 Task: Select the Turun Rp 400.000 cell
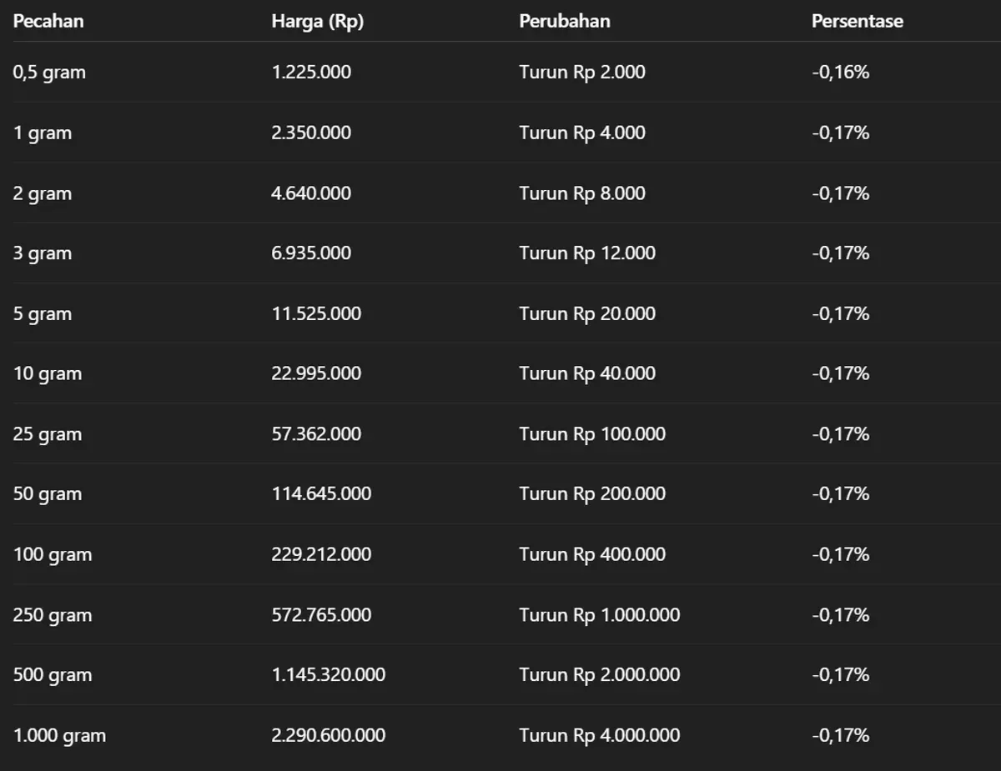[x=592, y=554]
